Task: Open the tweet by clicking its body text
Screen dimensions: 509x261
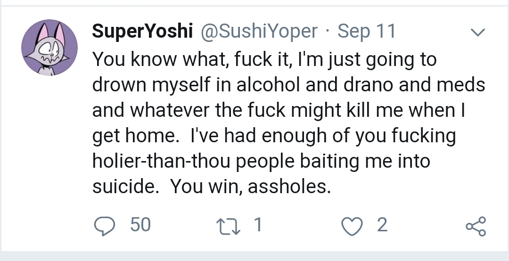Action: (283, 122)
